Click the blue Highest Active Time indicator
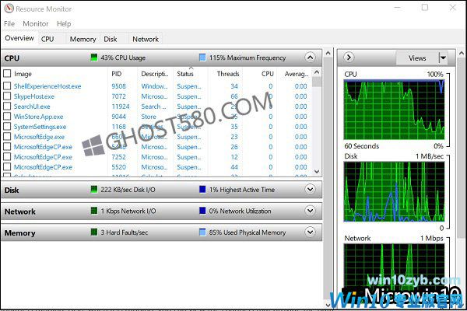This screenshot has width=467, height=311. coord(202,189)
